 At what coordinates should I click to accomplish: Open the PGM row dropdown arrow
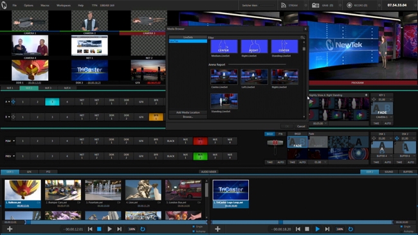(x=14, y=141)
